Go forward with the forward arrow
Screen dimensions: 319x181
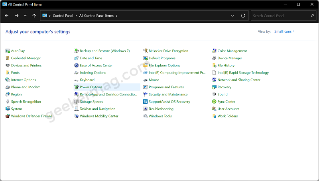click(x=17, y=16)
